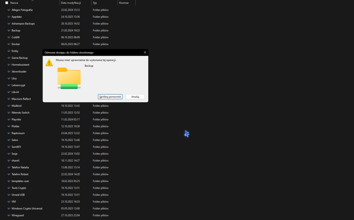Select the Wireguard folder name

click(18, 215)
